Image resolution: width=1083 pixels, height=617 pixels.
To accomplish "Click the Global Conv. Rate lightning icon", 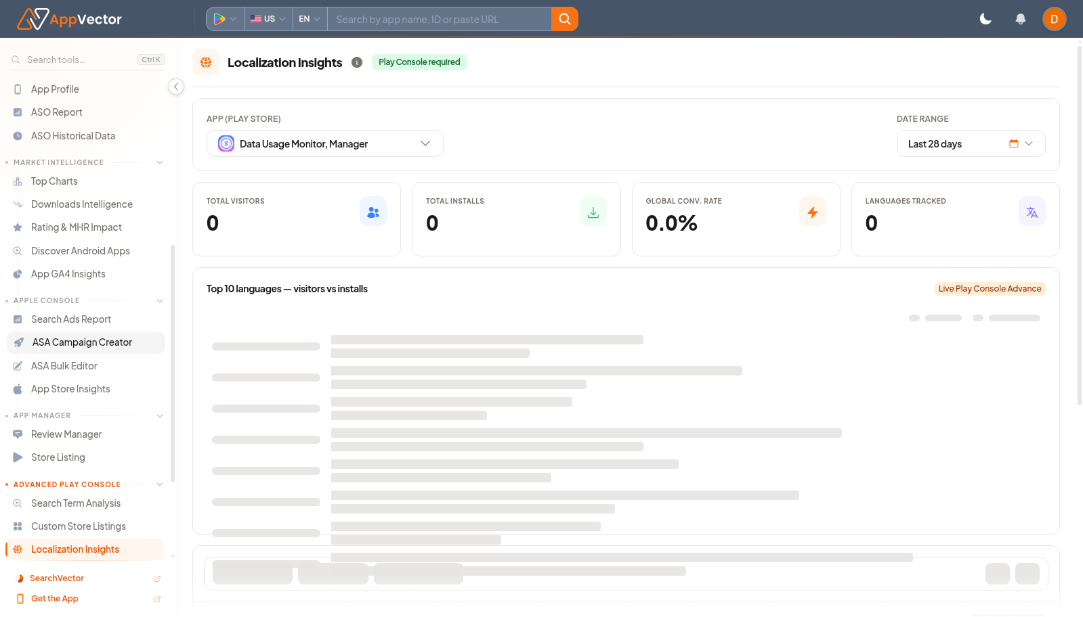I will [x=813, y=212].
